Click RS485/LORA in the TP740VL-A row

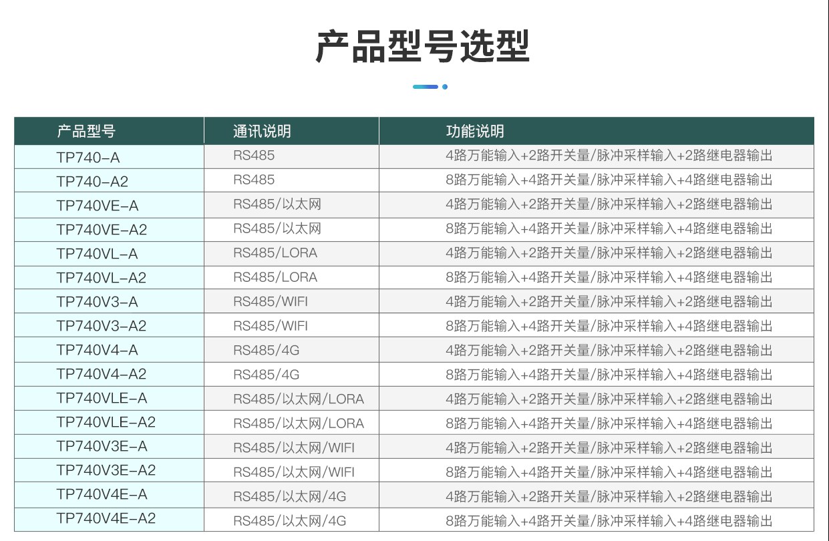tap(275, 252)
